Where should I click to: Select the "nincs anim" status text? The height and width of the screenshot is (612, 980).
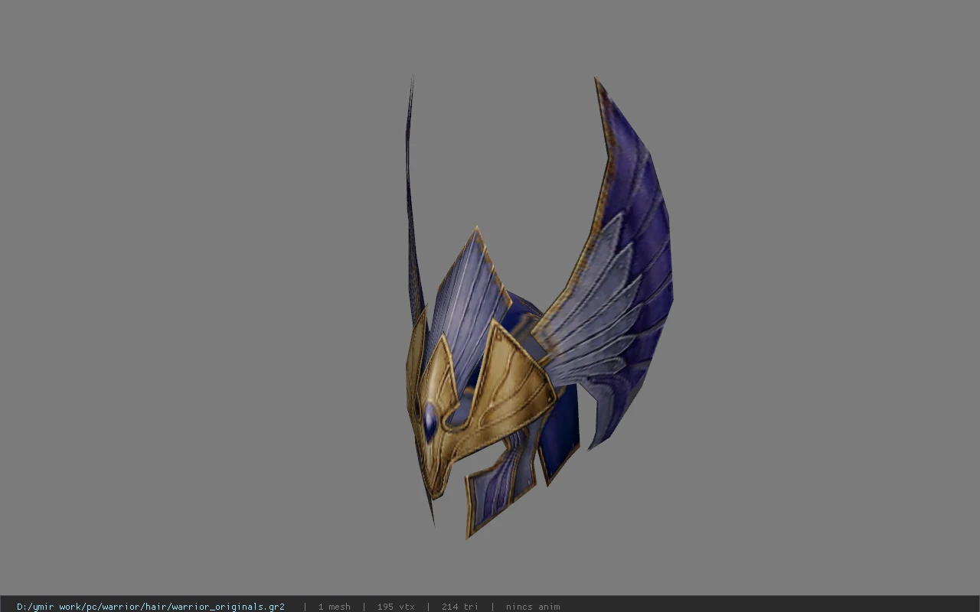pyautogui.click(x=533, y=607)
